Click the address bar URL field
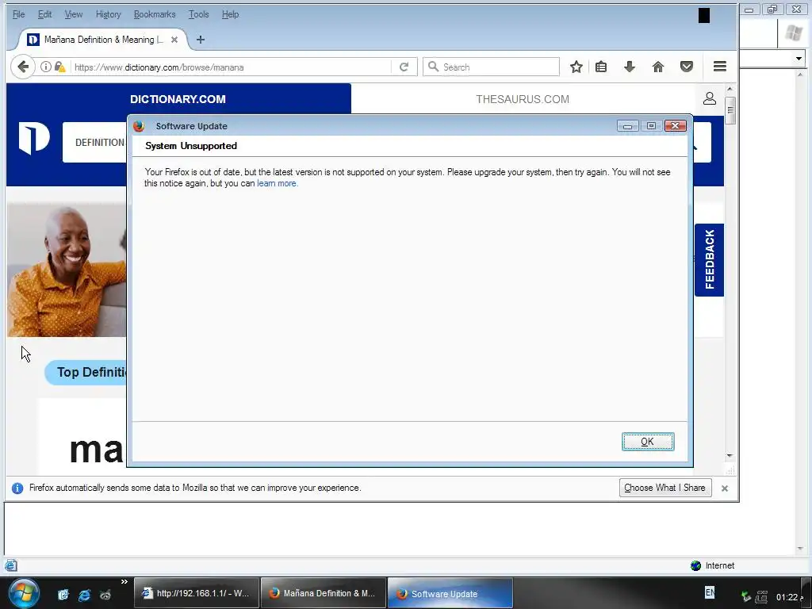 click(x=231, y=67)
